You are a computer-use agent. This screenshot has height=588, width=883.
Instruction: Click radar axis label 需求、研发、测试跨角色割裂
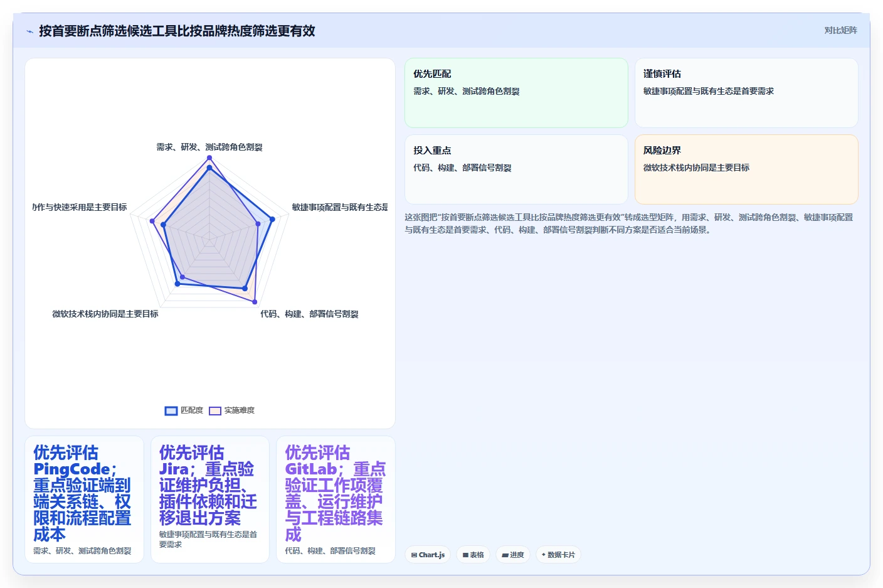coord(209,147)
